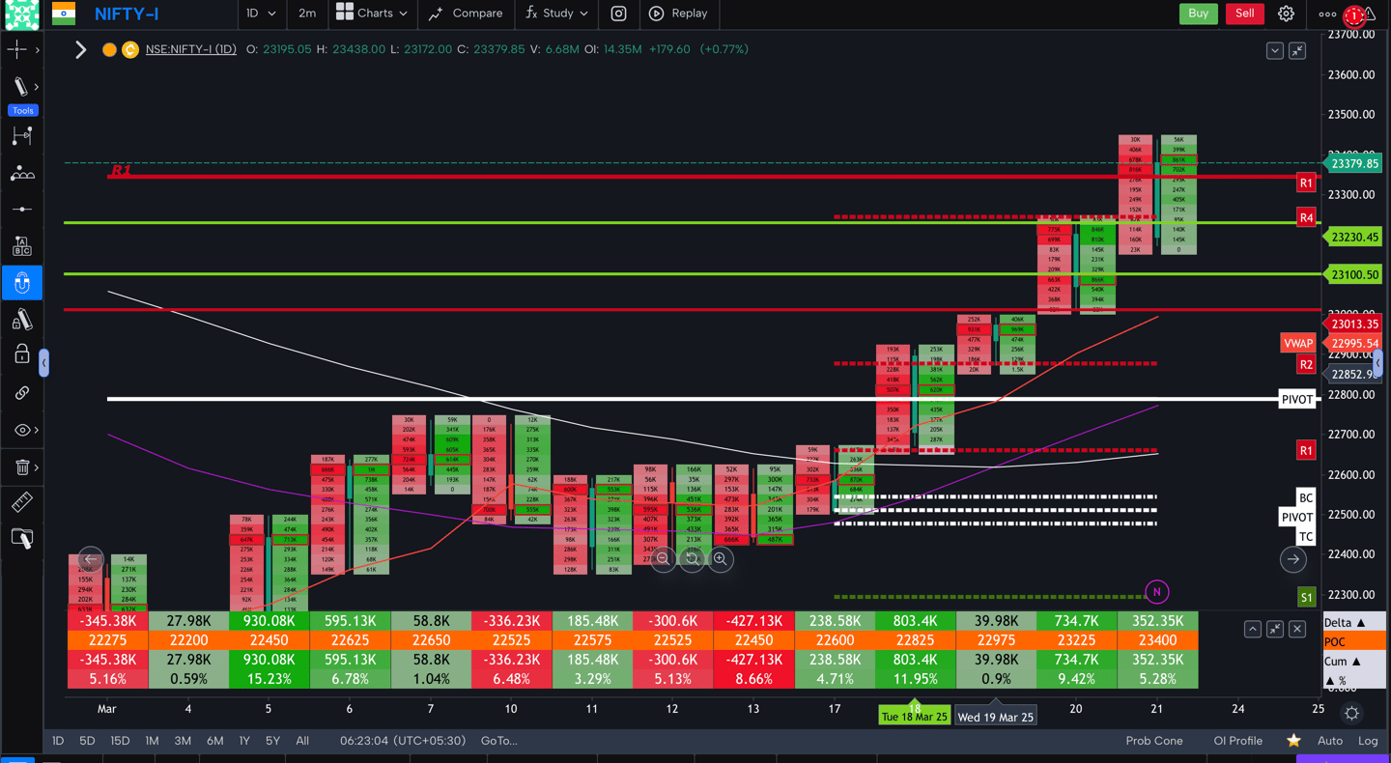Toggle stay-in-drawing-mode pencil lock
Screen dimensions: 1391x763
coord(21,320)
